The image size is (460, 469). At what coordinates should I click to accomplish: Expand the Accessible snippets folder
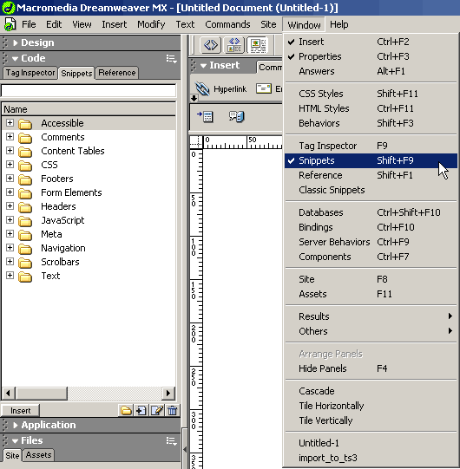point(10,122)
